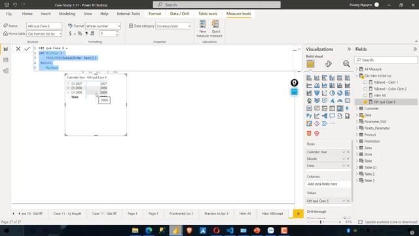Select the Pie chart visual
Image resolution: width=419 pixels, height=236 pixels.
pyautogui.click(x=332, y=93)
